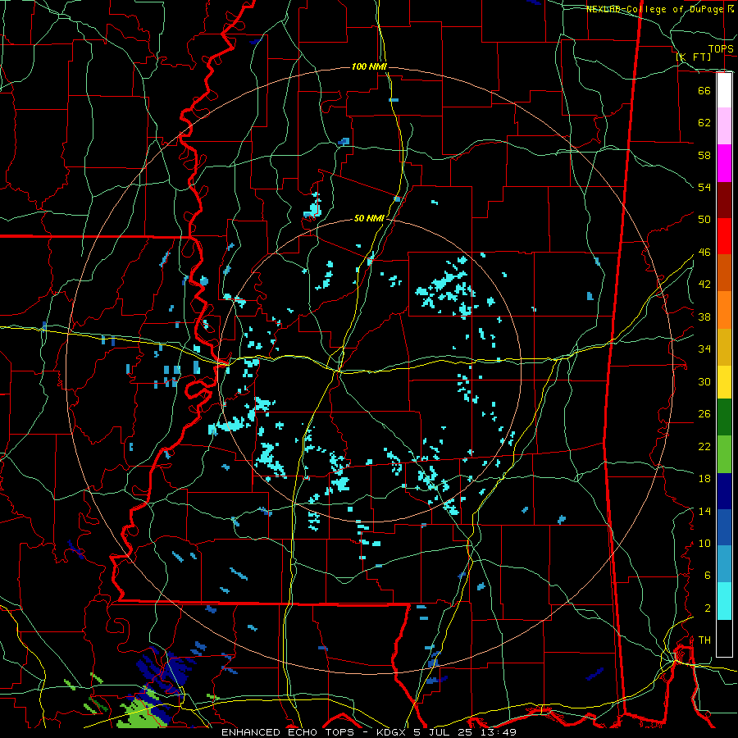
Task: Click the light pink legend swatch
Action: click(x=724, y=126)
